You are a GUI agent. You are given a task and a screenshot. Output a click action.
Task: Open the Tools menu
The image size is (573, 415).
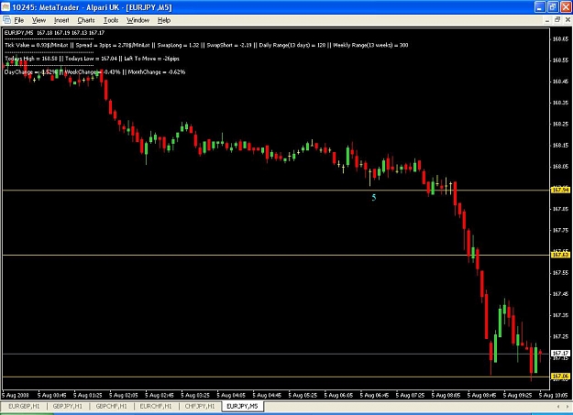[x=111, y=20]
